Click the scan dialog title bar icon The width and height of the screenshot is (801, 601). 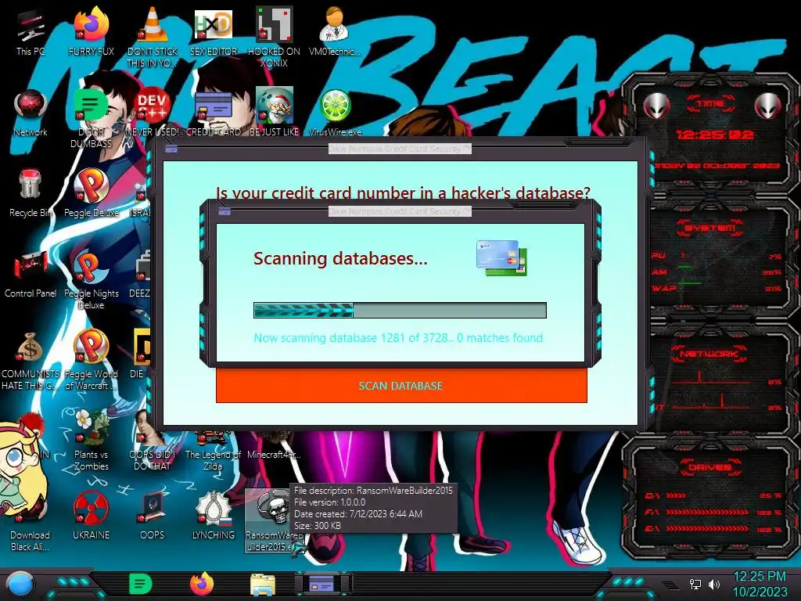coord(224,211)
